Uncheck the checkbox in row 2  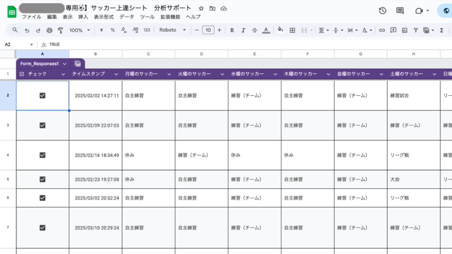(42, 95)
